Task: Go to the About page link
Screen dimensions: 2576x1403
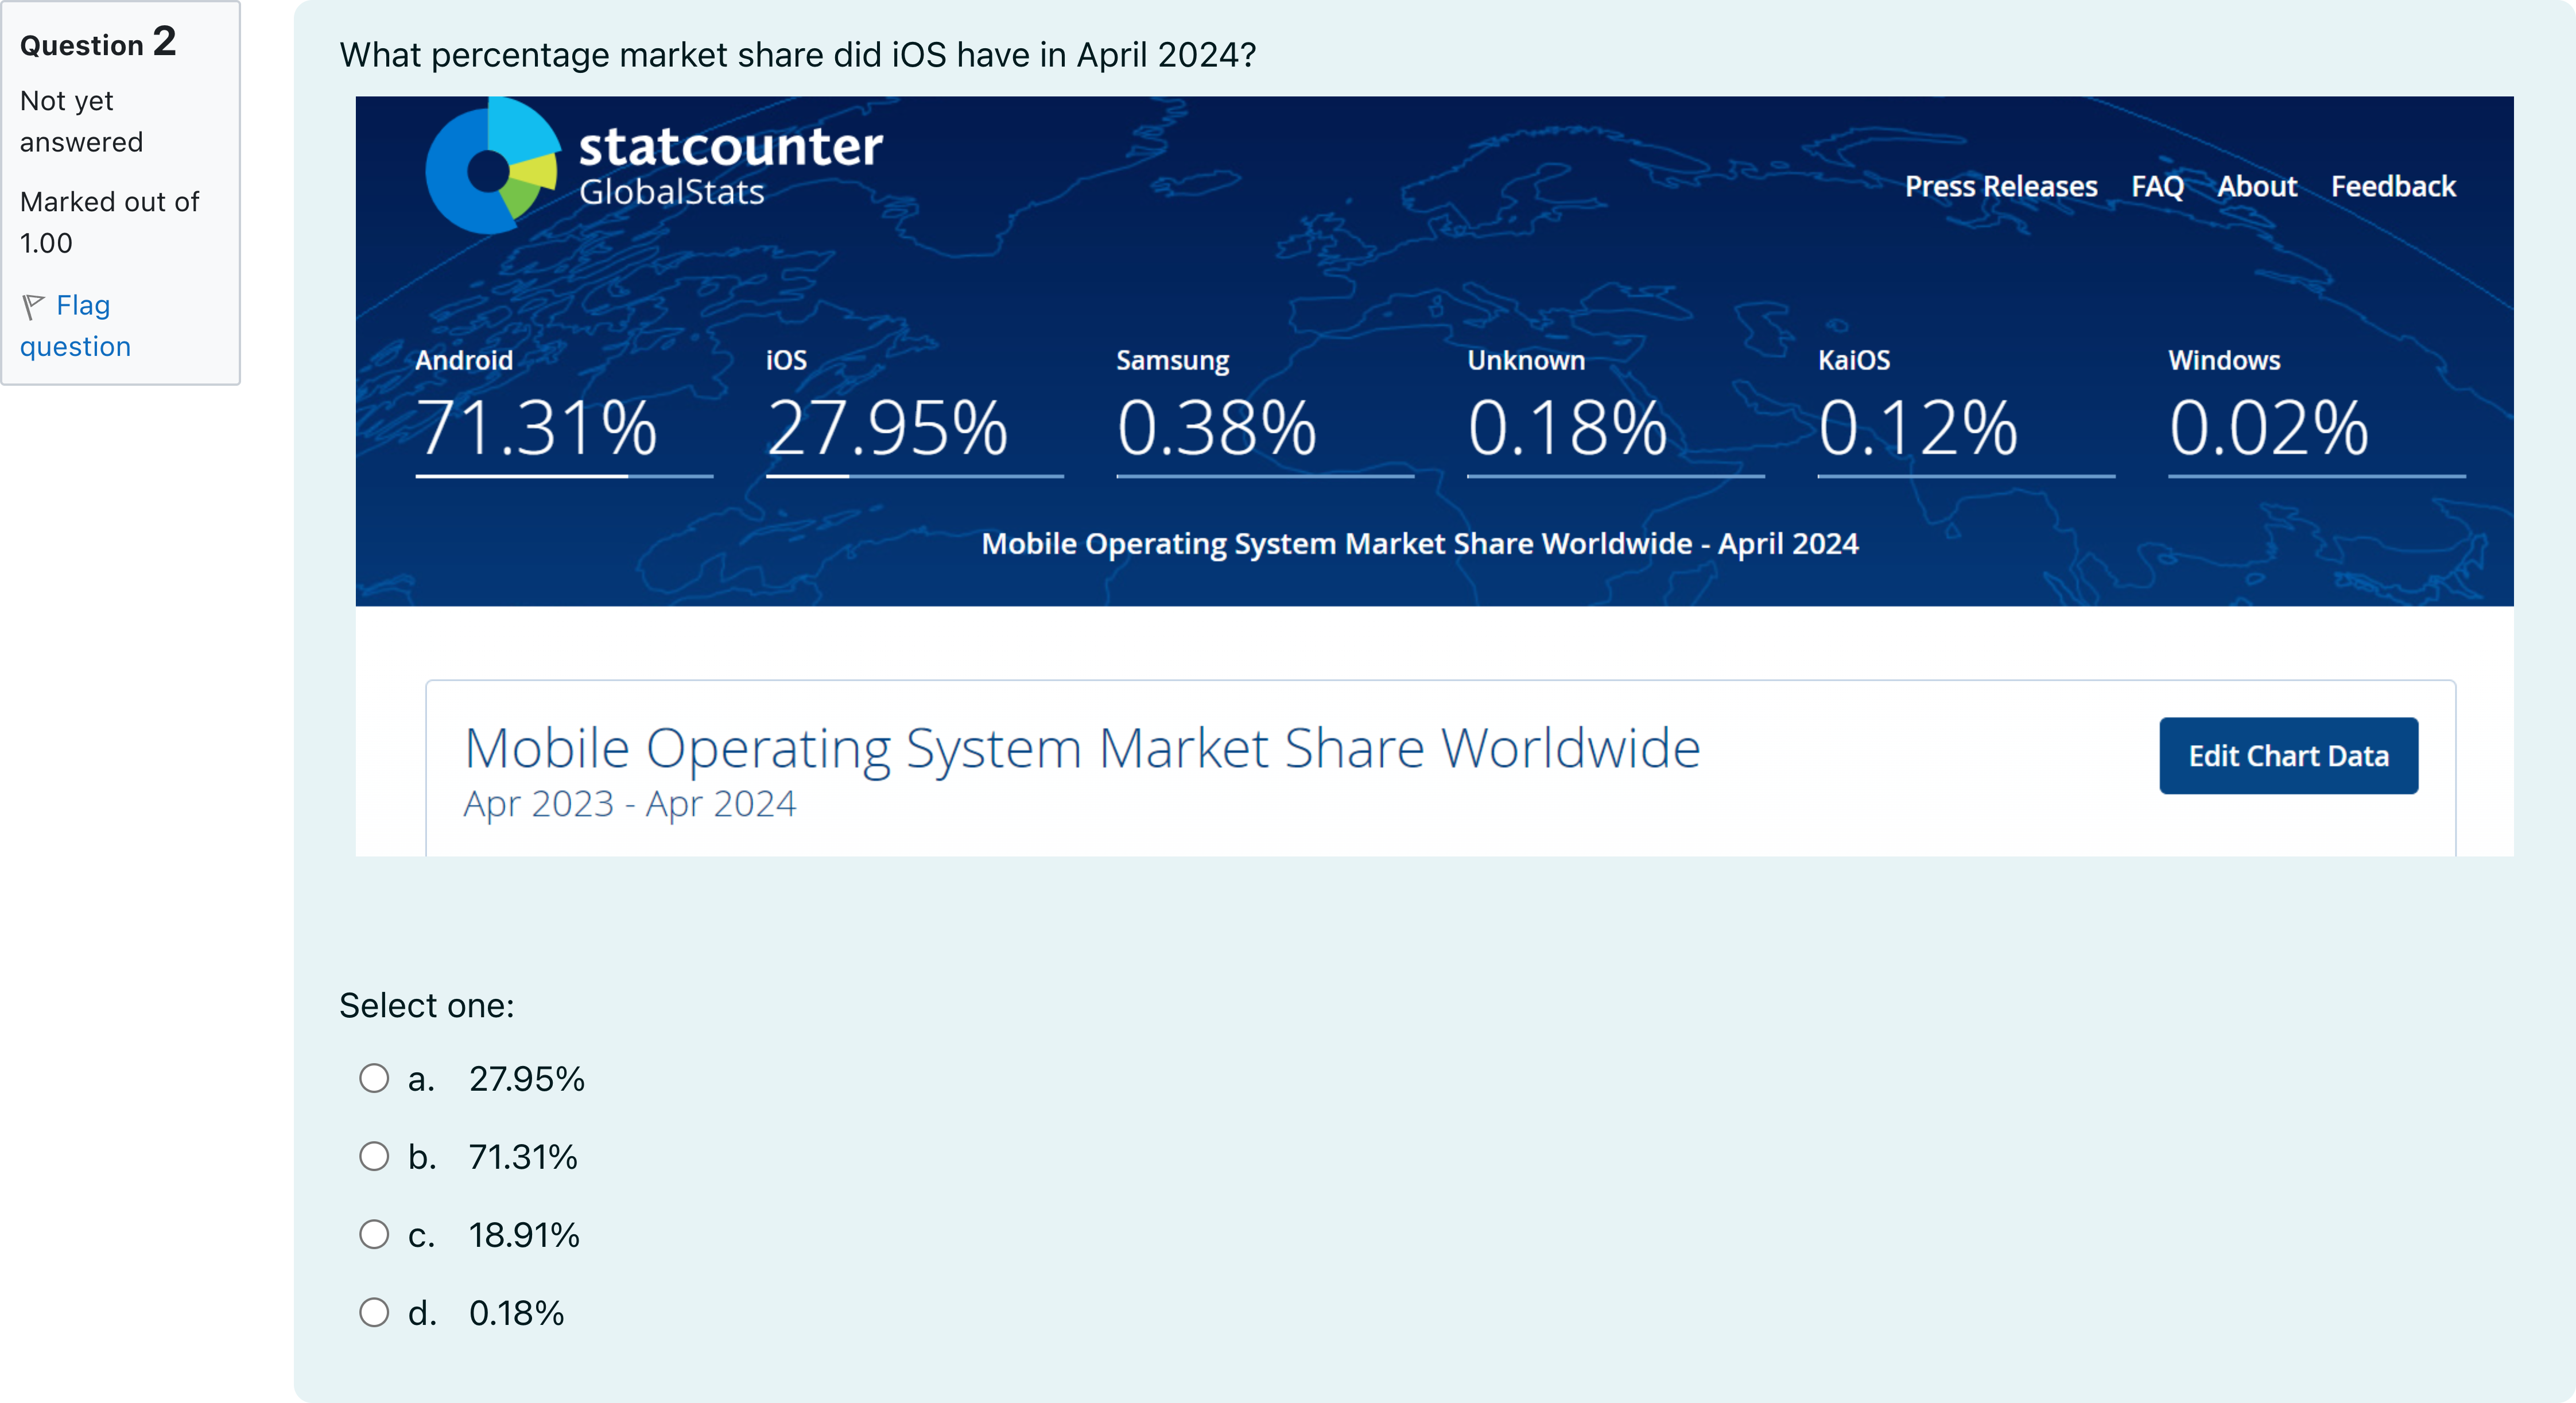Action: coord(2257,186)
